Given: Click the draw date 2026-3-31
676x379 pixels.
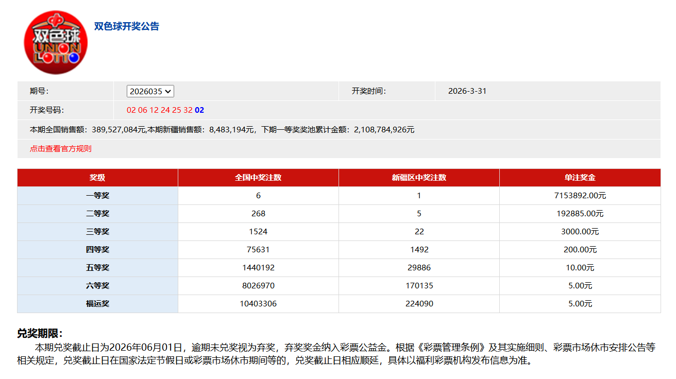Looking at the screenshot, I should point(467,91).
